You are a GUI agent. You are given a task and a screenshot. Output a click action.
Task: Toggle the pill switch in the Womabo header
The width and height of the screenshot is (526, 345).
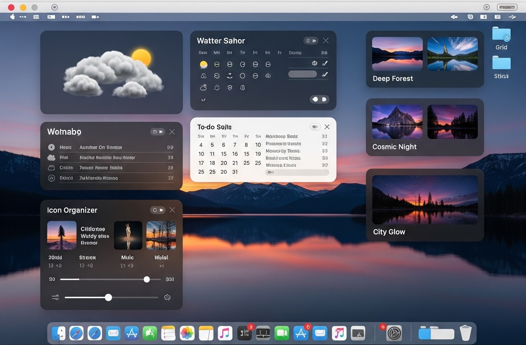158,131
